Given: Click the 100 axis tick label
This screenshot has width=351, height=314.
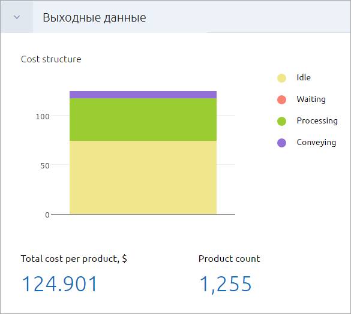Looking at the screenshot, I should tap(43, 116).
